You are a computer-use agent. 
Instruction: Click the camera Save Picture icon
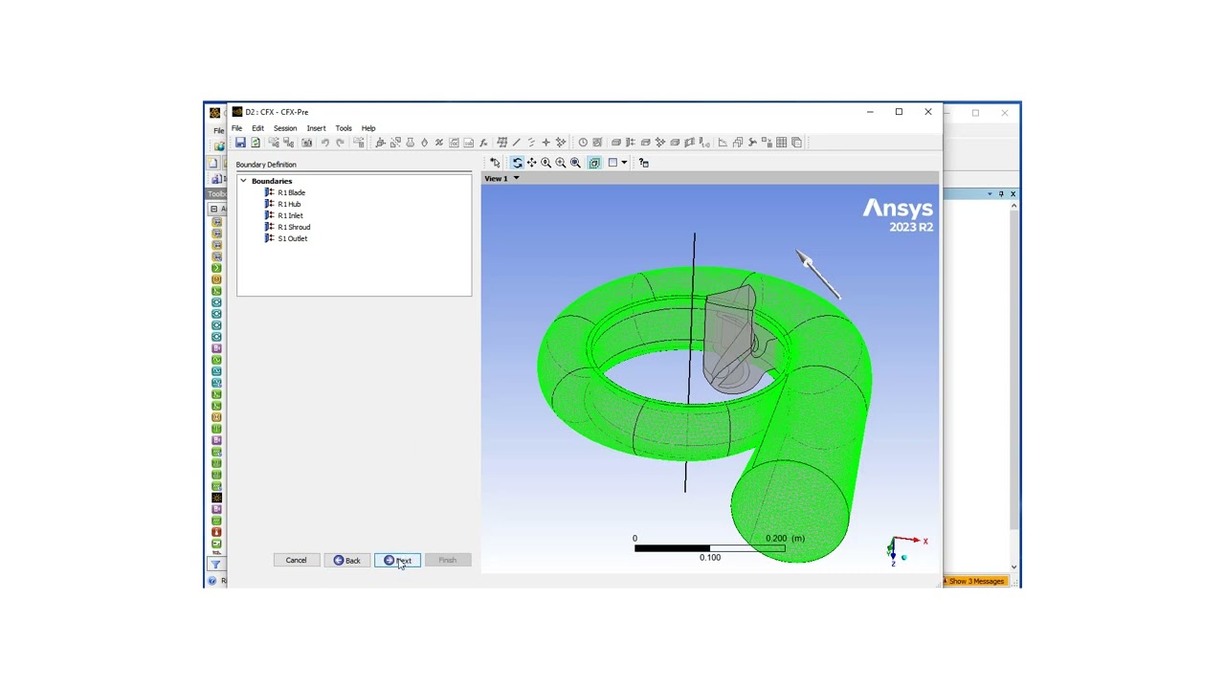(306, 143)
